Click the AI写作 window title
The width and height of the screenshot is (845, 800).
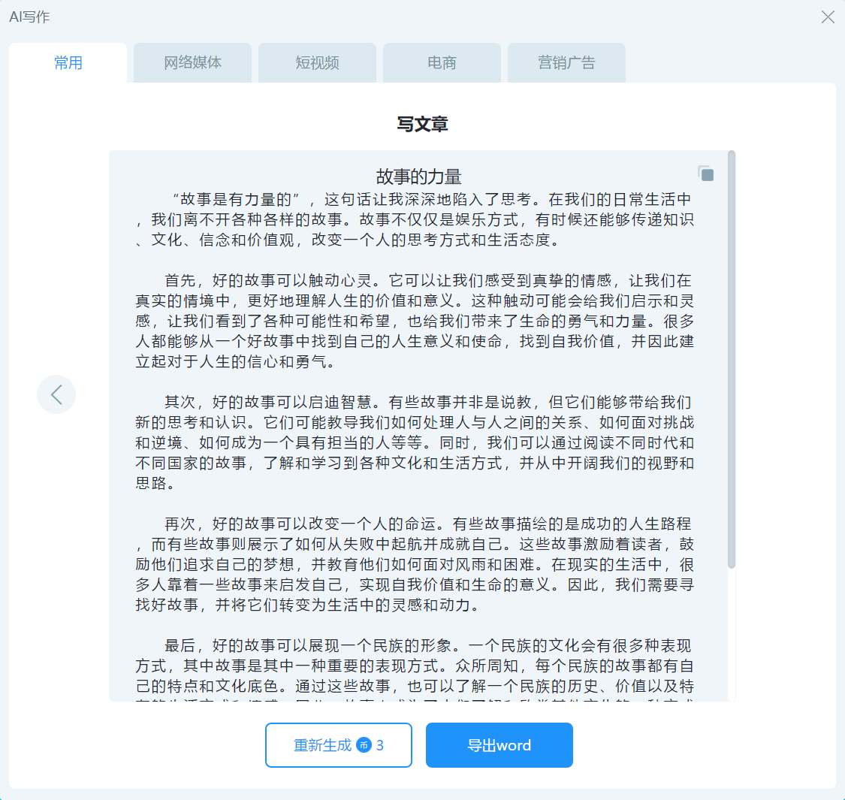[29, 17]
